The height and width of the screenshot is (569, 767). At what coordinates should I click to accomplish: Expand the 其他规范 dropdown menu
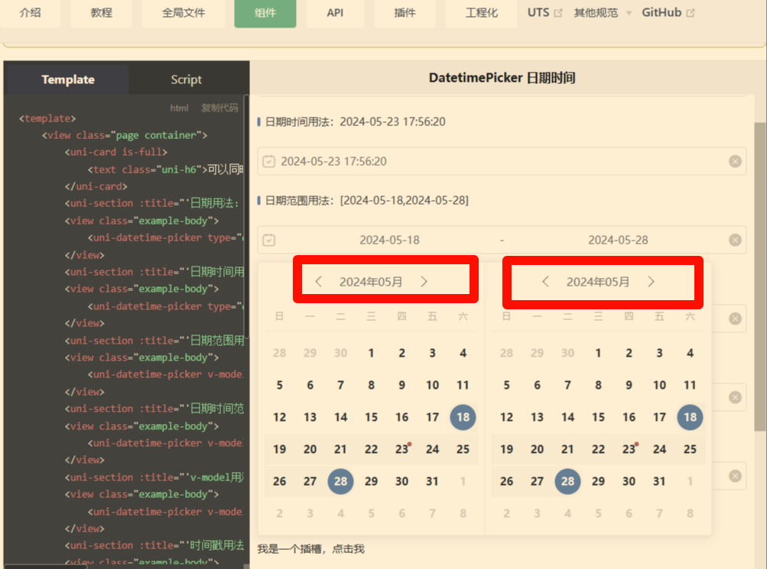coord(602,13)
